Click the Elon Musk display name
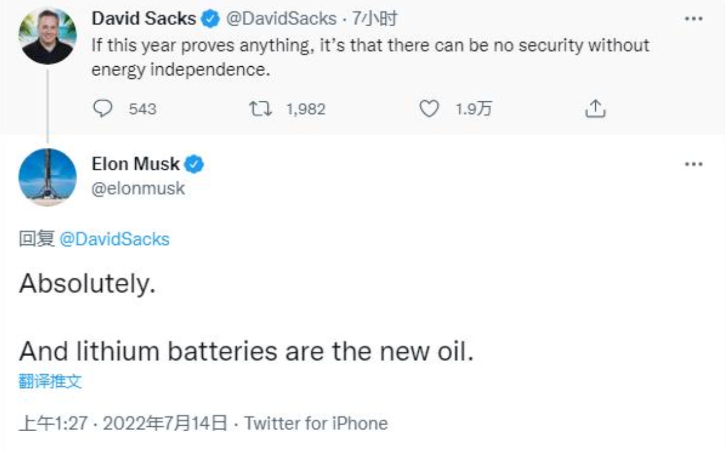The image size is (725, 464). point(135,164)
